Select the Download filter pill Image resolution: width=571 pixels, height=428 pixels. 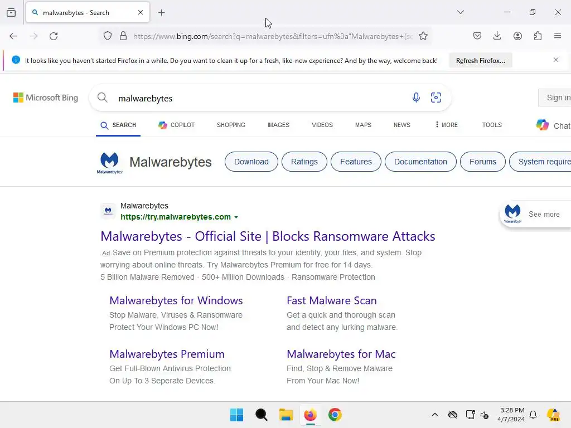pyautogui.click(x=251, y=162)
